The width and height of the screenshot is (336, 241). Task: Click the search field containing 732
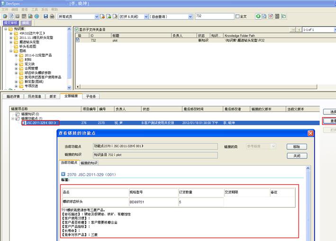(214, 17)
